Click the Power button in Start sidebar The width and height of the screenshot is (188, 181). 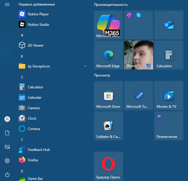click(7, 175)
